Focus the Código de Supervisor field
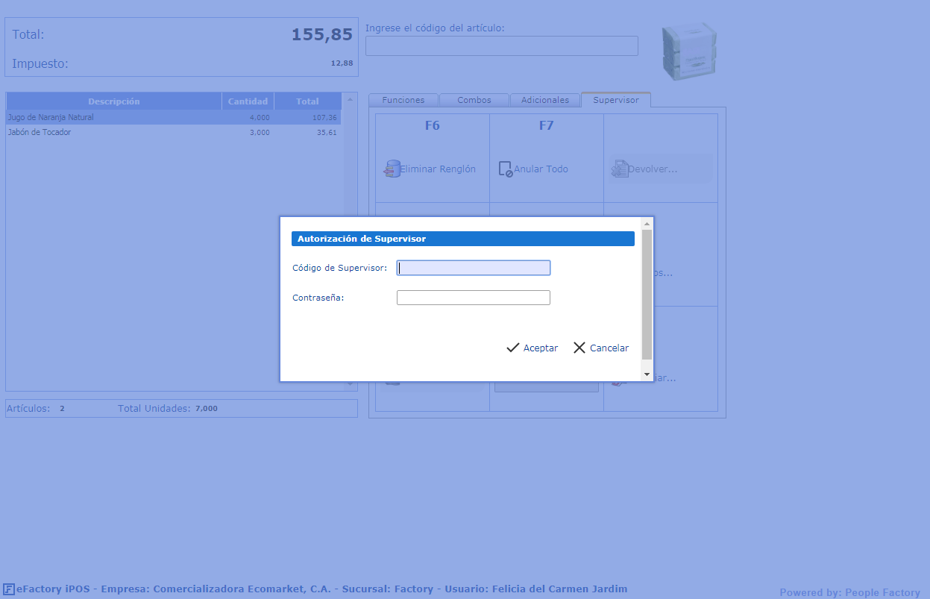This screenshot has height=599, width=930. click(x=474, y=268)
